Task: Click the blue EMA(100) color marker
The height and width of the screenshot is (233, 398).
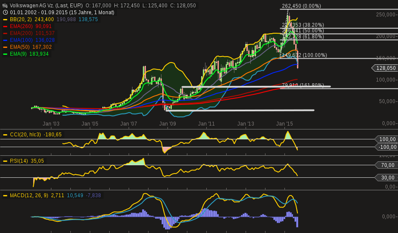Action: point(5,40)
